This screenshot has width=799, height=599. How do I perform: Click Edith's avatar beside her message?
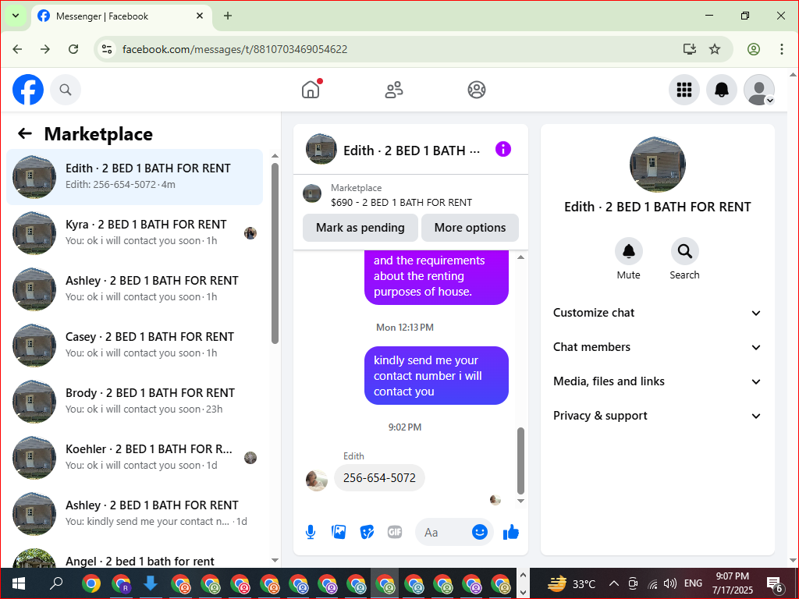coord(317,480)
